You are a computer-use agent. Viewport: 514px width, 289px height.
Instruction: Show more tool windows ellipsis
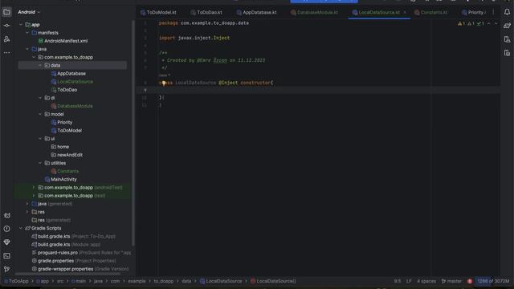pos(6,52)
